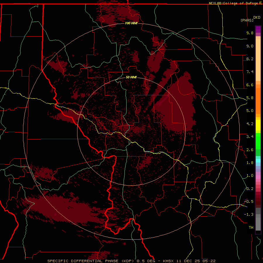This screenshot has height=263, width=263.
Task: Click the 1.8 value on color scale
Action: coord(250,163)
